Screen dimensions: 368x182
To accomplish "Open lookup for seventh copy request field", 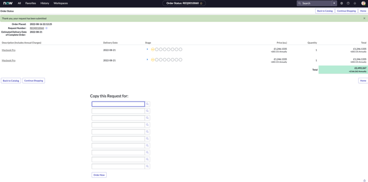I will 147,146.
